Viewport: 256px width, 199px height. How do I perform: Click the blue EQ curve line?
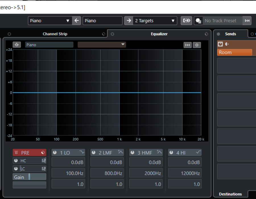(107, 92)
